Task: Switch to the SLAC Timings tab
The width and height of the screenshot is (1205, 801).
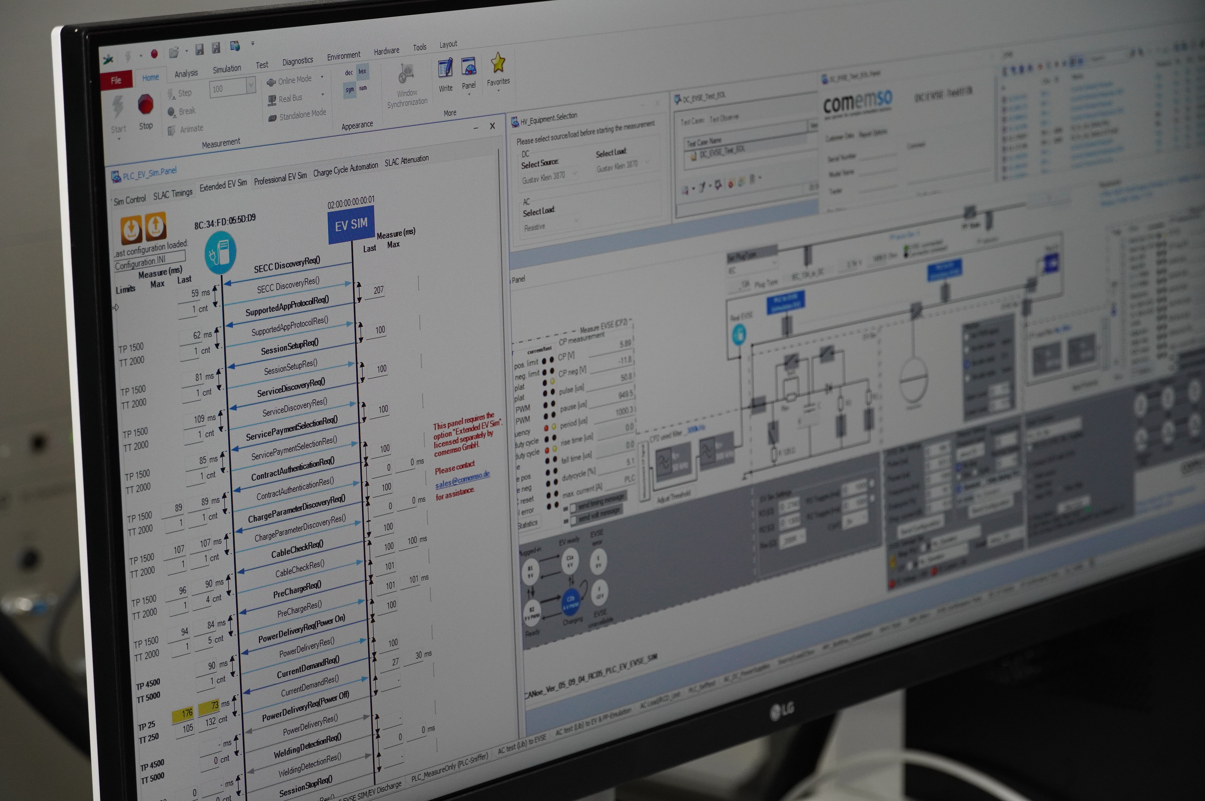Action: (x=173, y=194)
